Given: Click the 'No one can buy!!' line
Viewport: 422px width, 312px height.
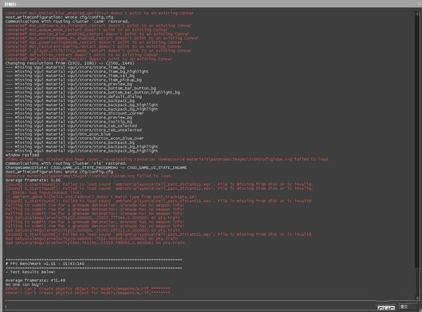Looking at the screenshot, I should point(25,284).
